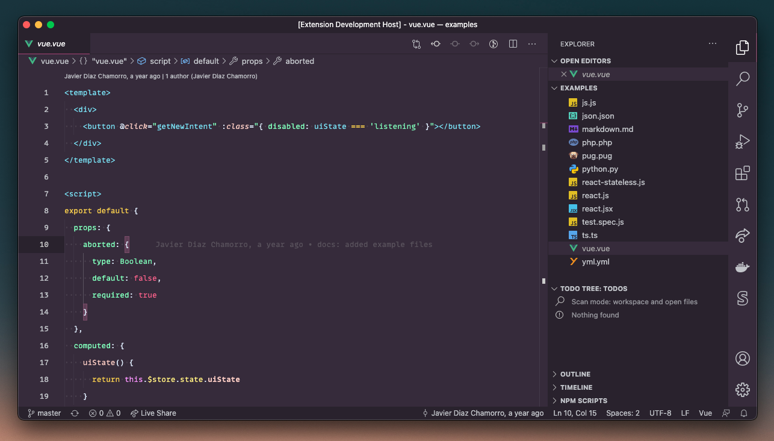This screenshot has height=441, width=774.
Task: Open Live Share view in activity bar
Action: tap(743, 236)
